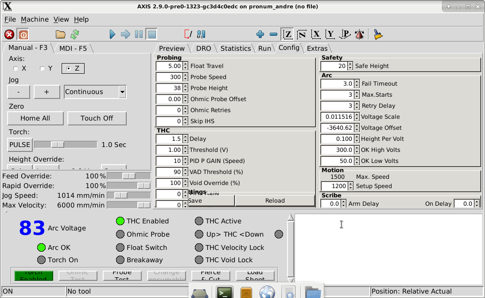Open the Machine menu
The image size is (485, 298).
tap(35, 19)
